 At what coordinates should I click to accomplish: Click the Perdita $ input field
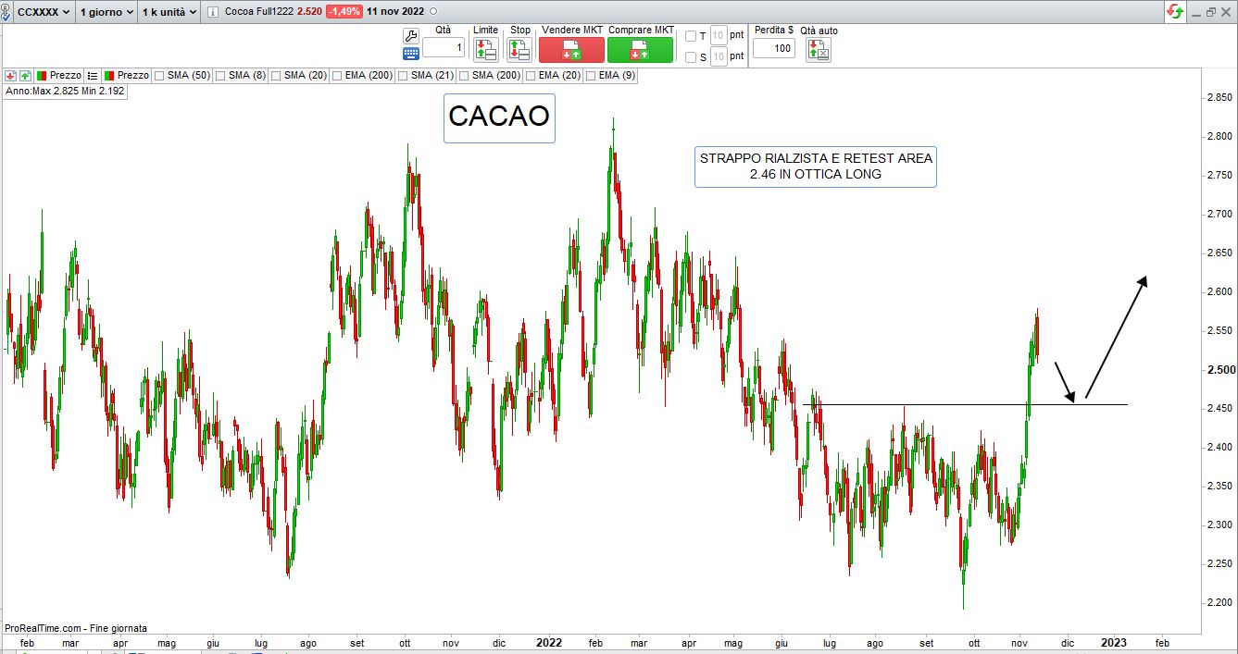coord(774,48)
